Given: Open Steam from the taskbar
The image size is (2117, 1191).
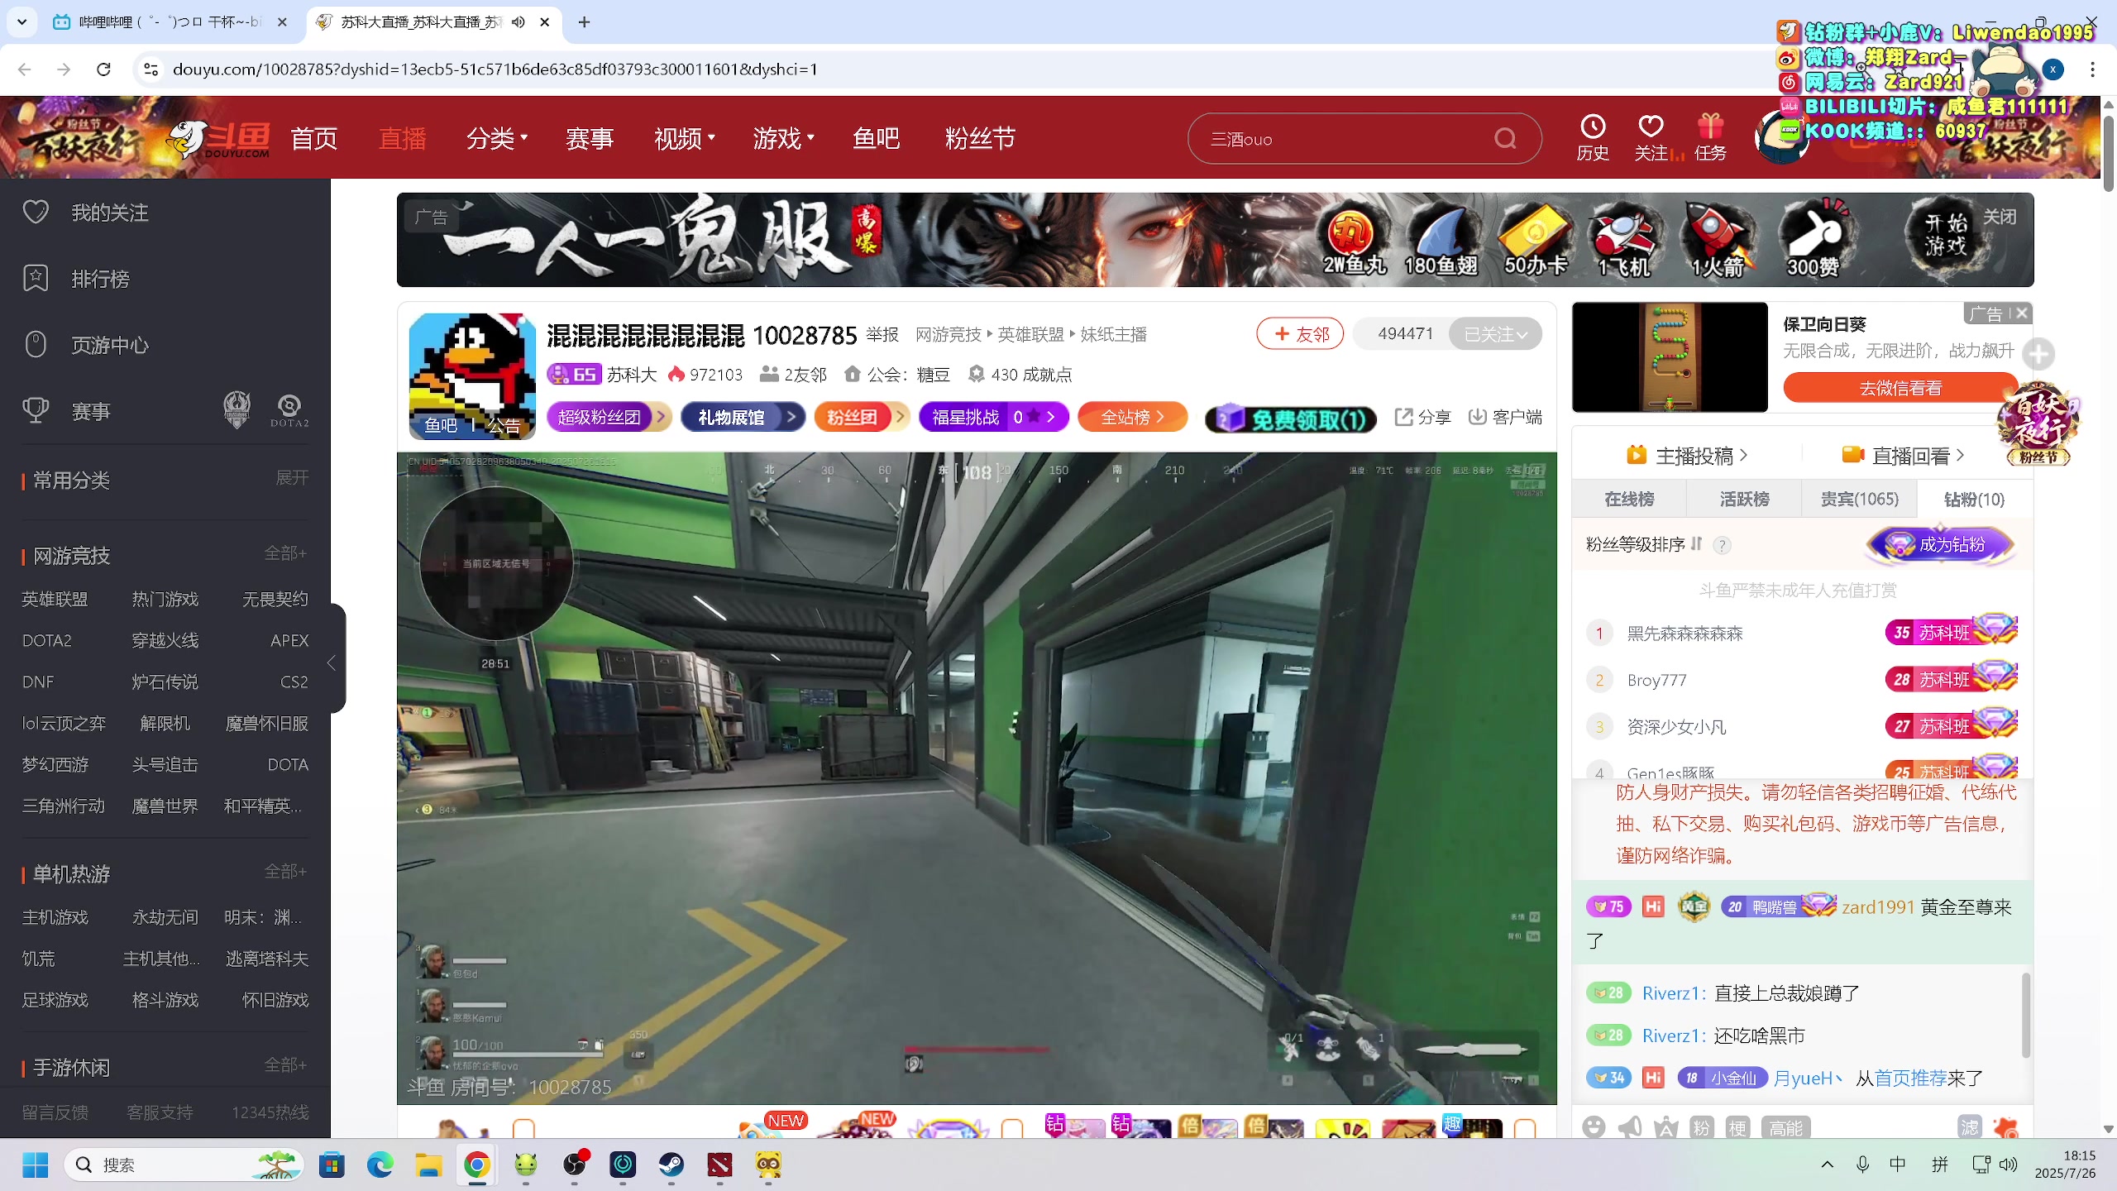Looking at the screenshot, I should click(x=671, y=1165).
